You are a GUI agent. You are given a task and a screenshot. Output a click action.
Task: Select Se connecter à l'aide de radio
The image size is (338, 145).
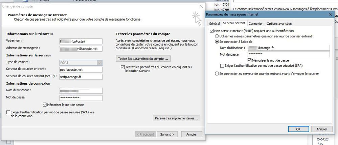point(217,42)
